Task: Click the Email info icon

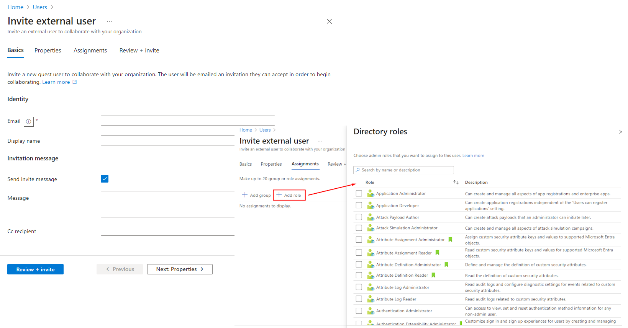Action: coord(29,122)
